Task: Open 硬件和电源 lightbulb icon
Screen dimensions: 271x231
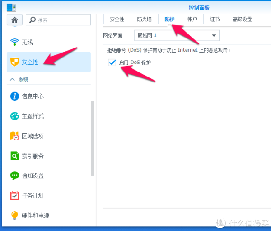Action: coord(14,215)
